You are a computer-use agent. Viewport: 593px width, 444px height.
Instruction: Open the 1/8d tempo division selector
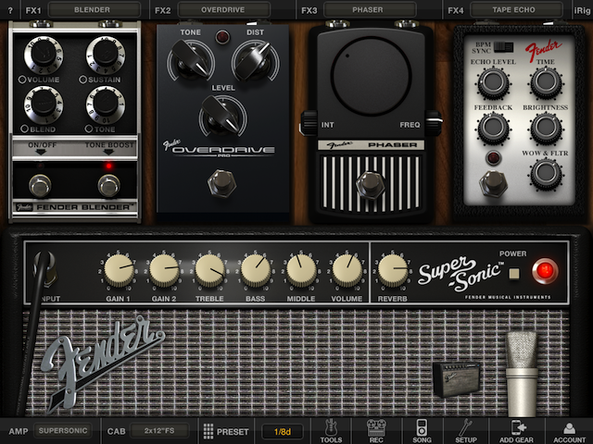pyautogui.click(x=282, y=432)
